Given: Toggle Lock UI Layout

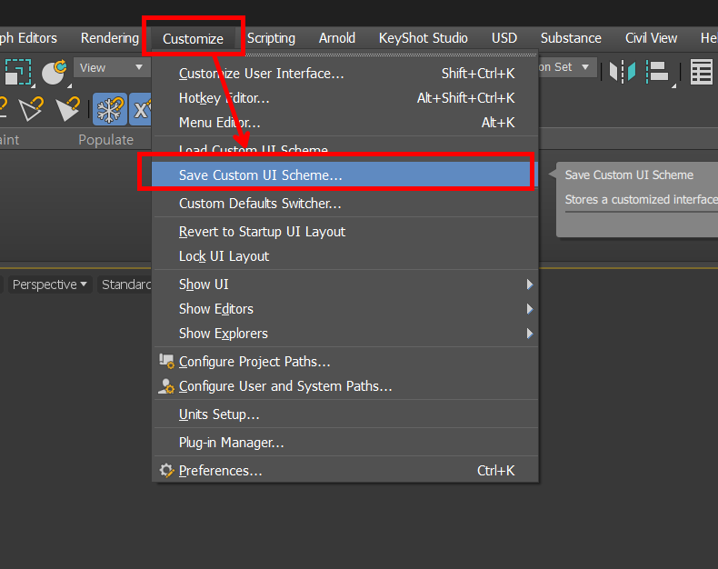Looking at the screenshot, I should [x=345, y=256].
